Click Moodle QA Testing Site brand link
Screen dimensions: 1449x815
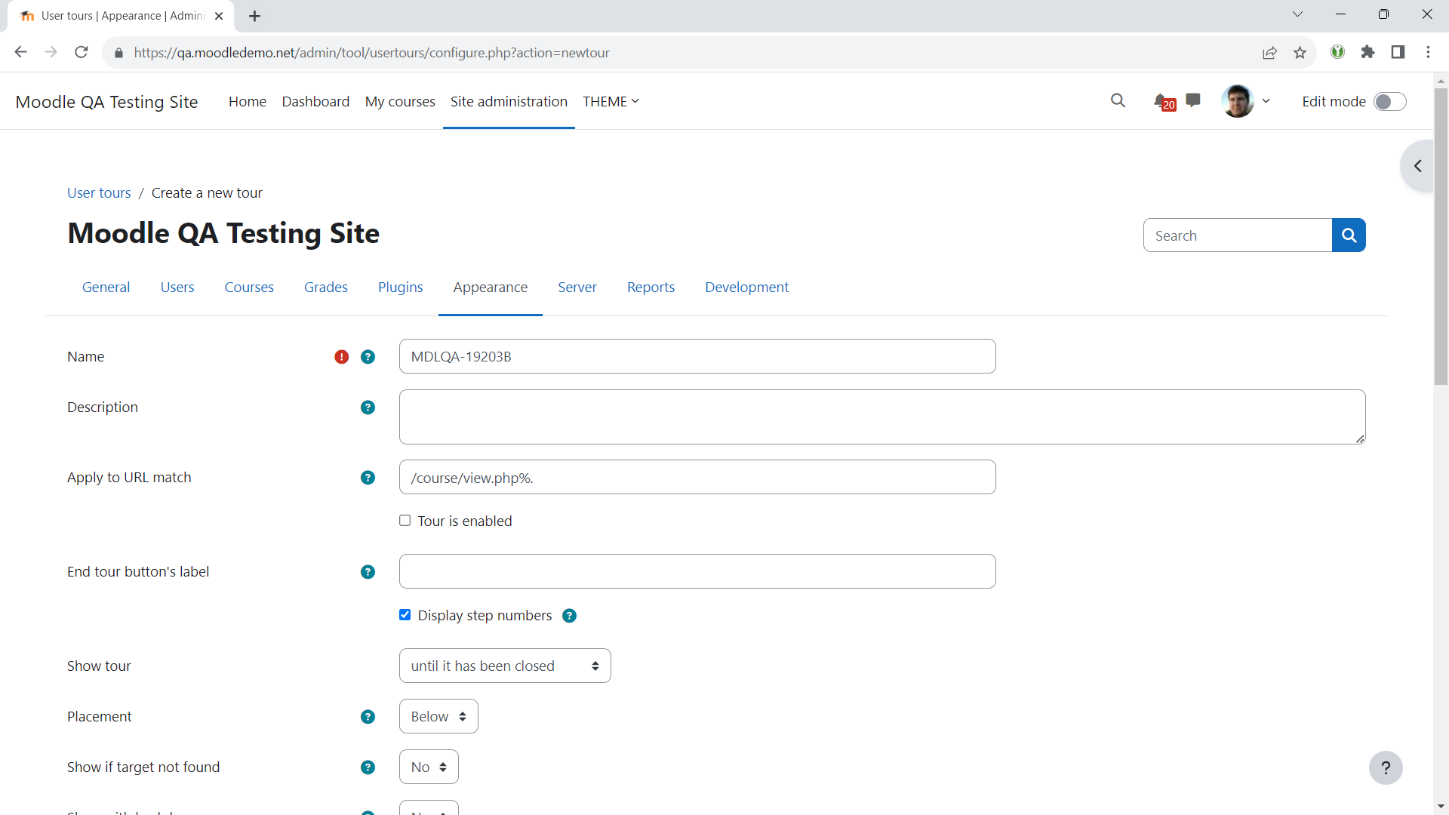pyautogui.click(x=106, y=102)
